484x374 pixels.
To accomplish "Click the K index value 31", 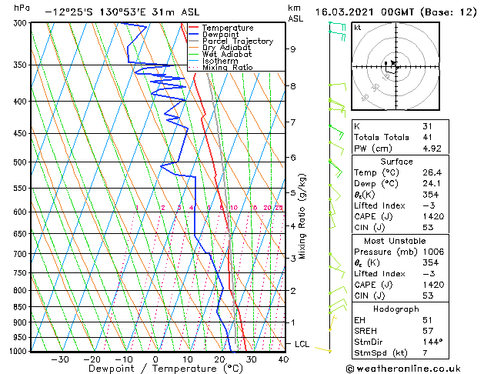I will click(x=428, y=126).
